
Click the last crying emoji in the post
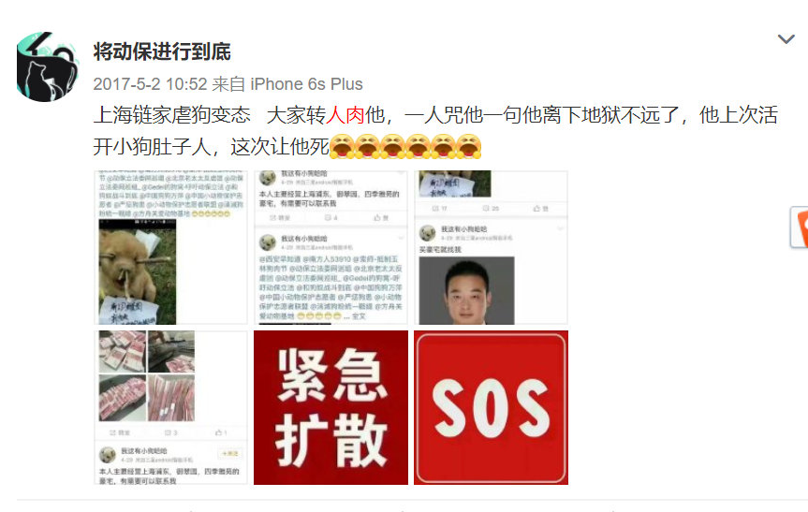click(468, 146)
